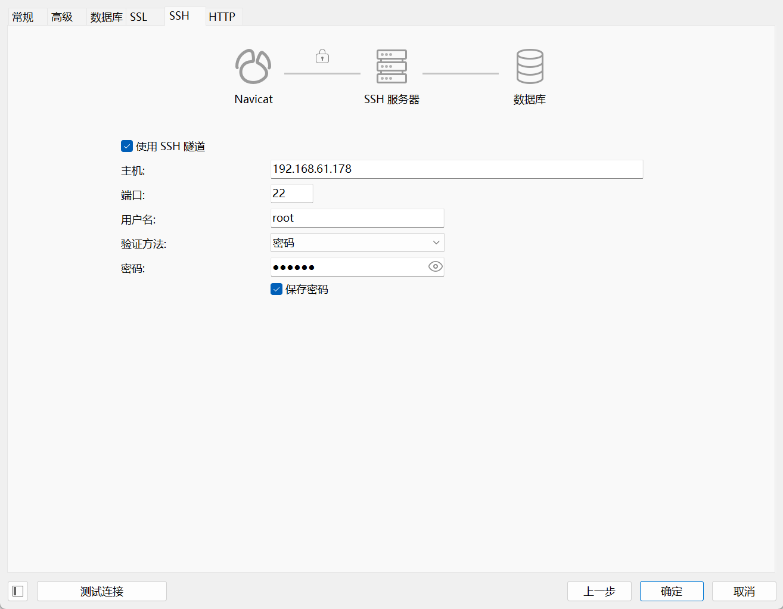Uncheck 保存密码 checkbox
This screenshot has width=783, height=609.
coord(276,289)
